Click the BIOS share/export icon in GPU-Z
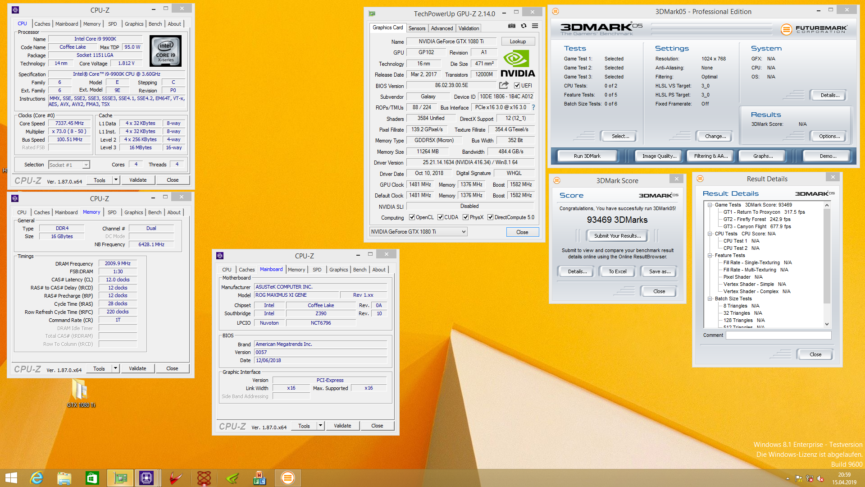 pyautogui.click(x=504, y=85)
